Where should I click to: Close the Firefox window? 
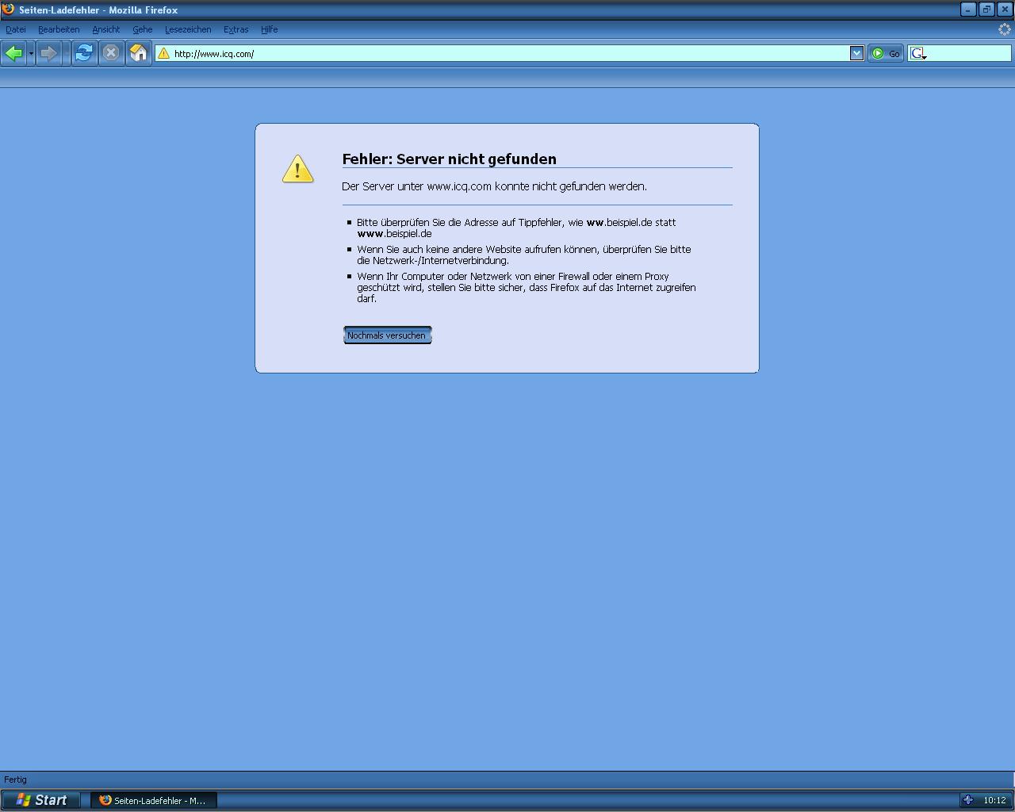1004,10
